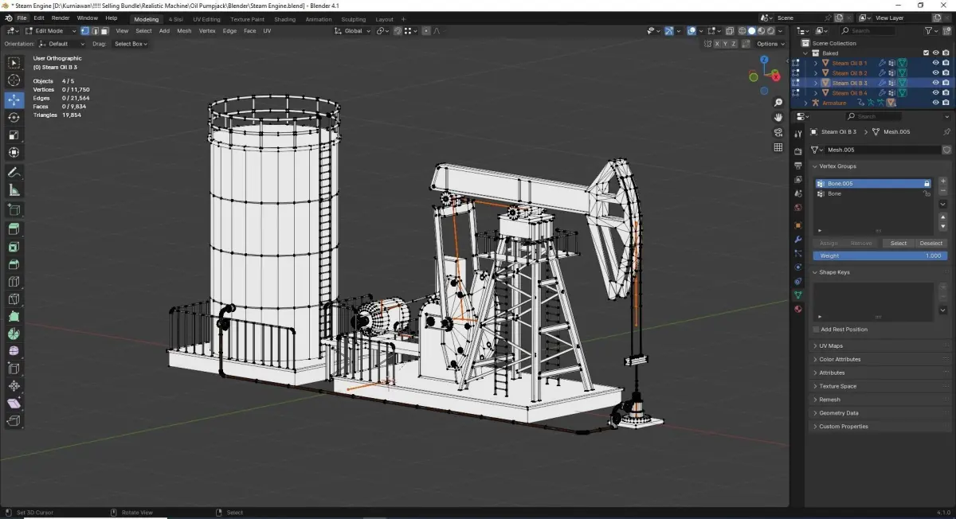Toggle the camera view icon
Viewport: 956px width, 519px height.
point(778,132)
